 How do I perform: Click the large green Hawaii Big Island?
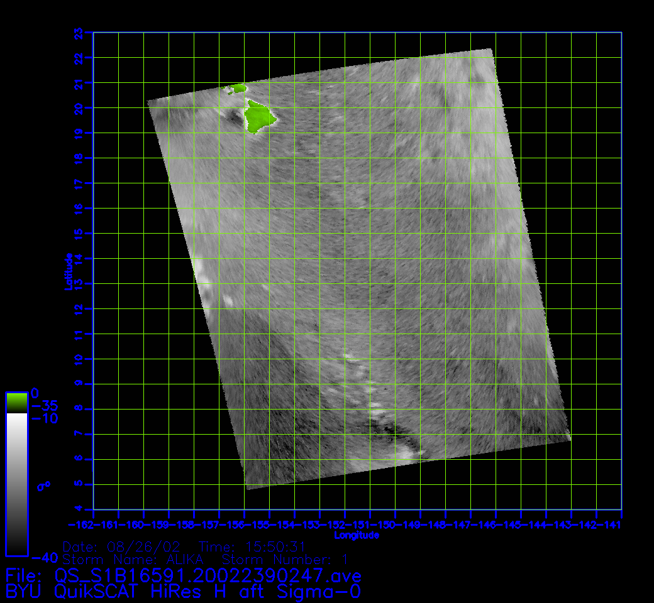point(258,116)
